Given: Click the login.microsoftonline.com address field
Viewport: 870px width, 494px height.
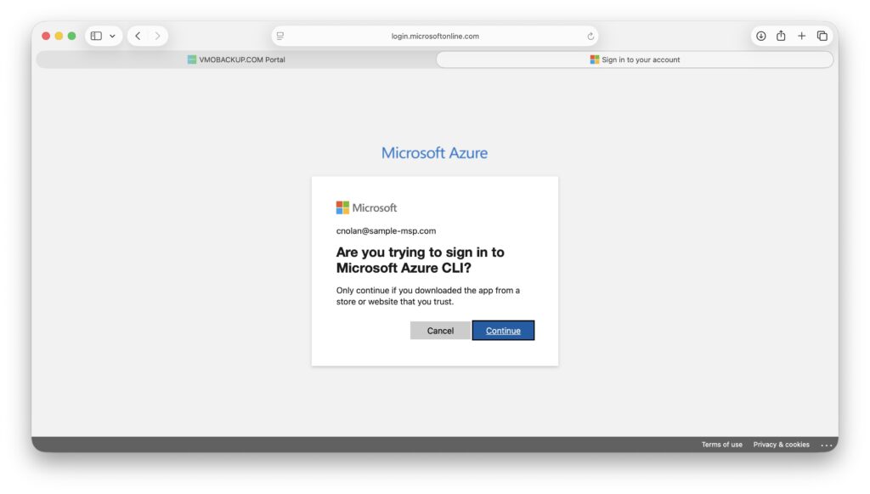Looking at the screenshot, I should pos(435,36).
